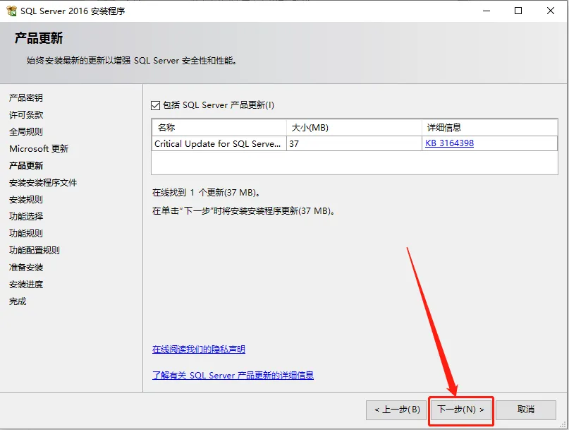Click the 名称 column header

[219, 128]
